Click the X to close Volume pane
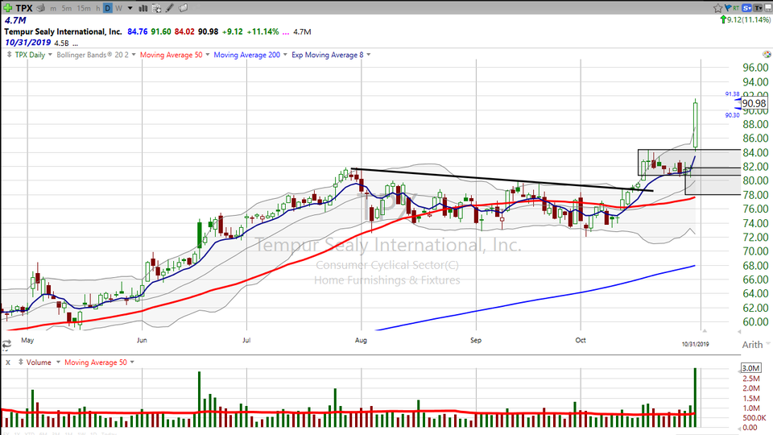 pos(8,362)
